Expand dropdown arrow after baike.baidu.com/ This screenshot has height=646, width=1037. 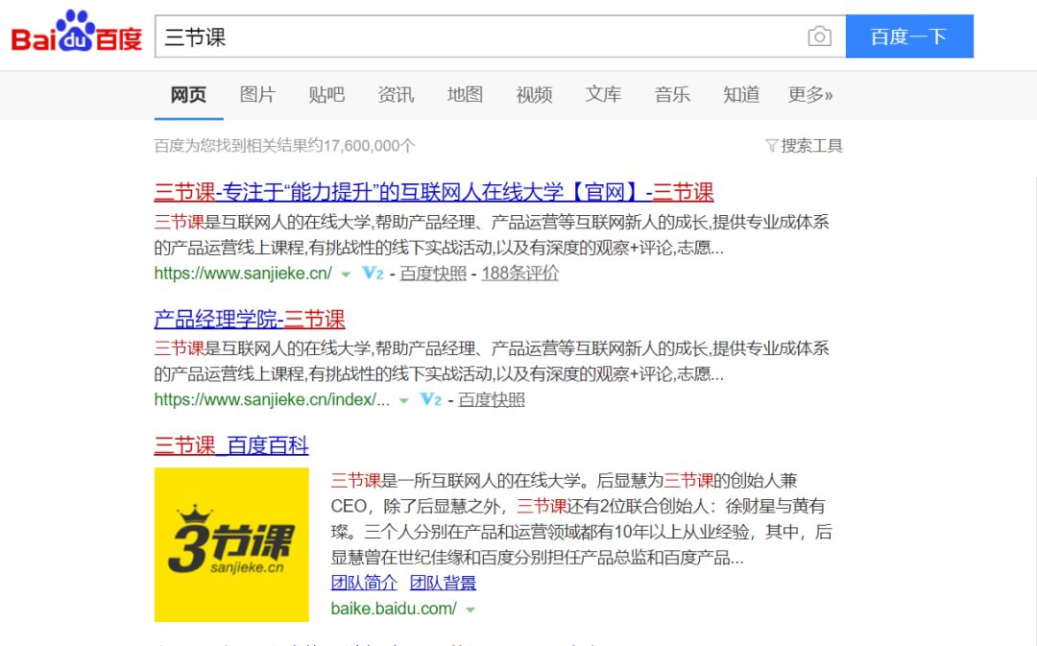(x=470, y=610)
